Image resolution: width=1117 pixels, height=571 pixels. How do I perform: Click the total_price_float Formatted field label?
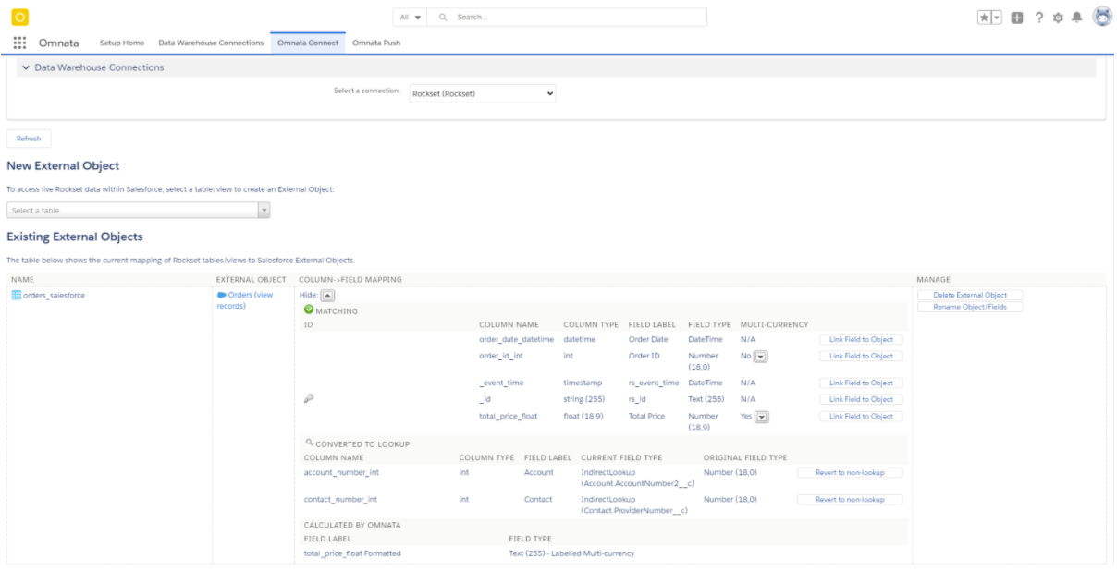tap(352, 553)
